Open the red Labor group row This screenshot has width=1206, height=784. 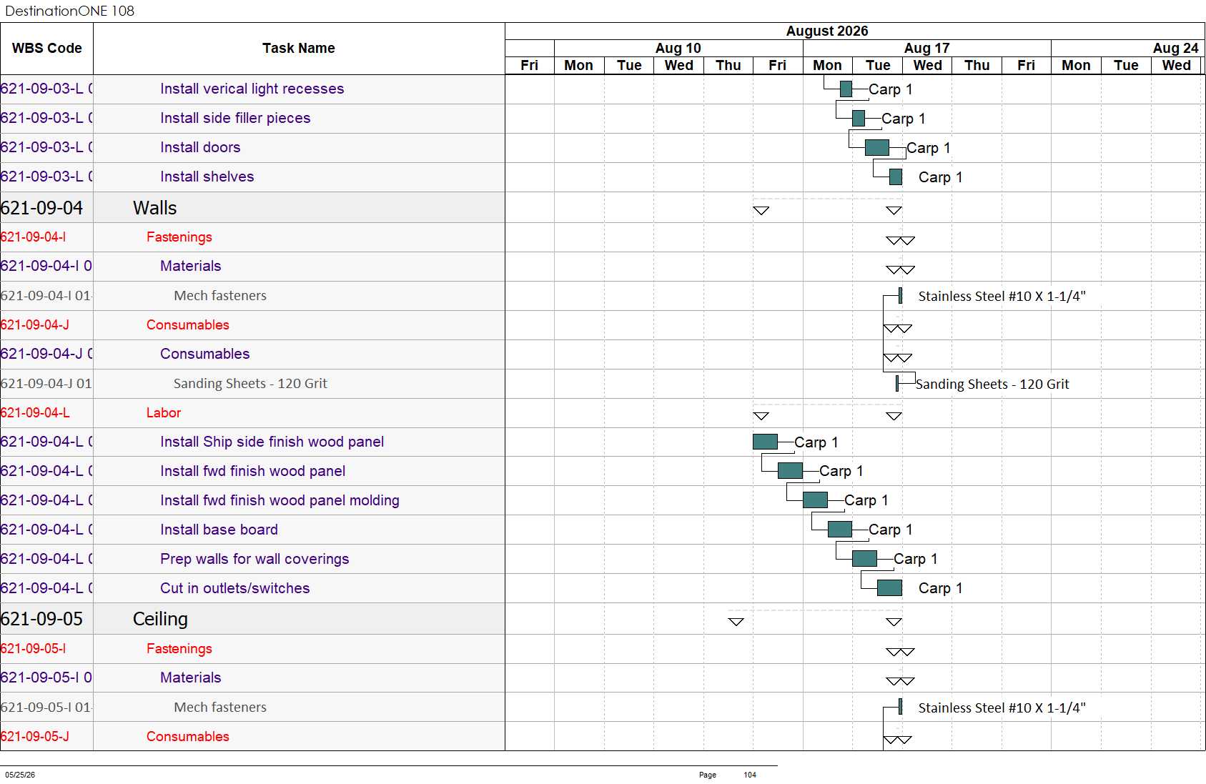[x=252, y=413]
